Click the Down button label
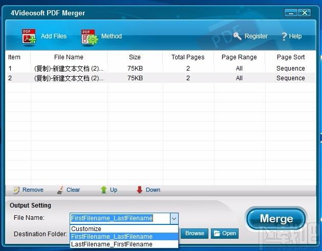The image size is (322, 251). [153, 190]
